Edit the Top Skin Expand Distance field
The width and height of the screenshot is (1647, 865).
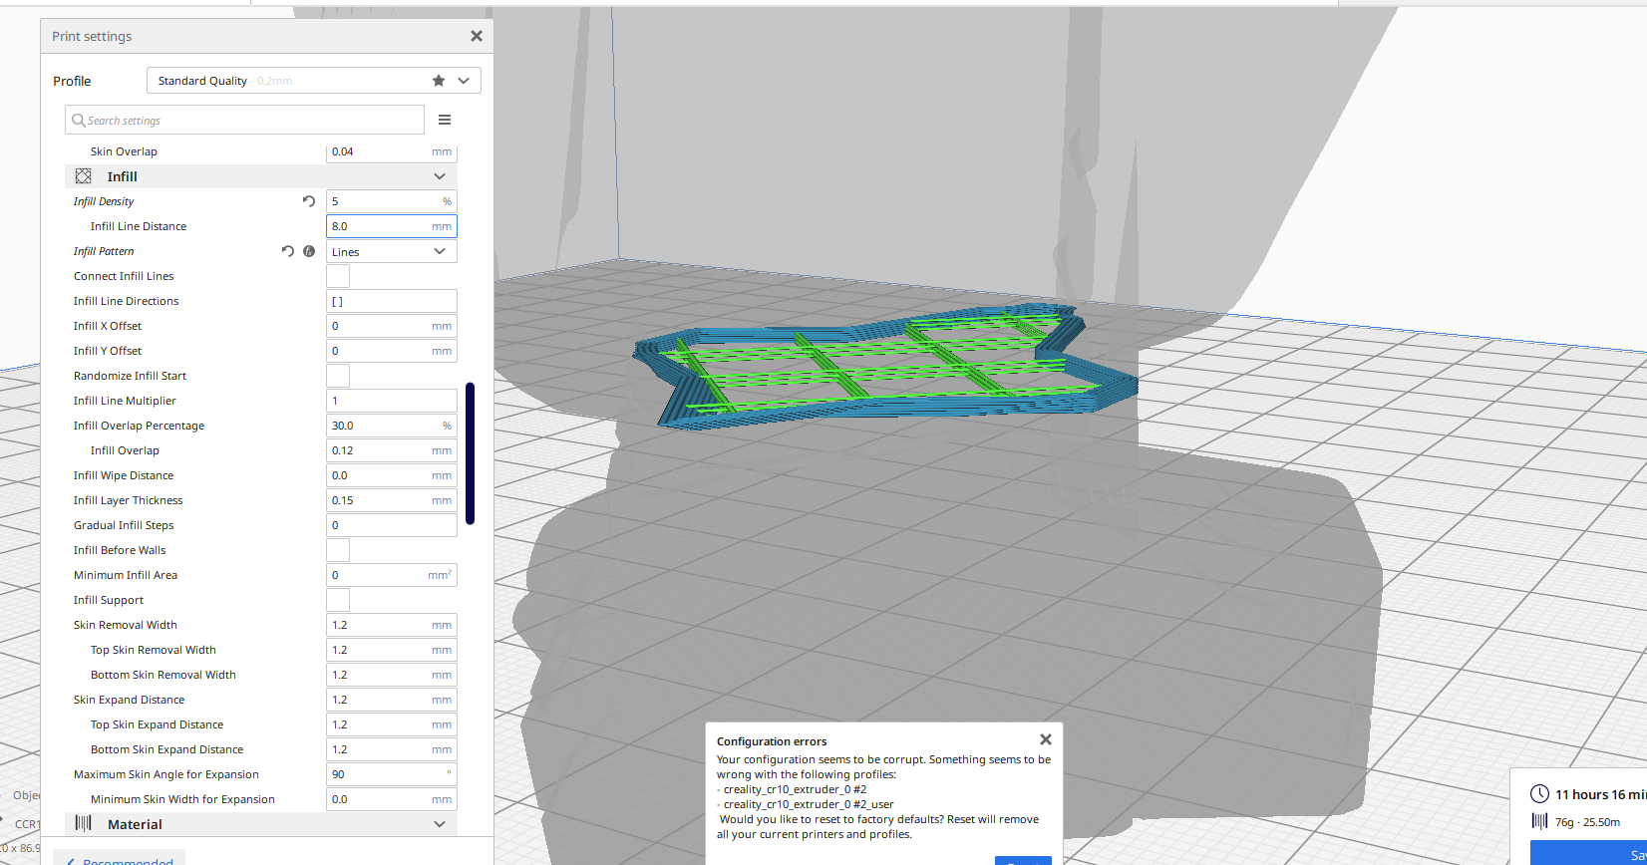click(x=392, y=724)
